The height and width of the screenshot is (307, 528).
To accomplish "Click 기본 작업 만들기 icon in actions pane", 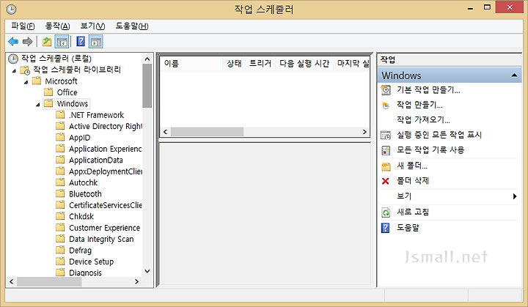I will click(x=386, y=90).
